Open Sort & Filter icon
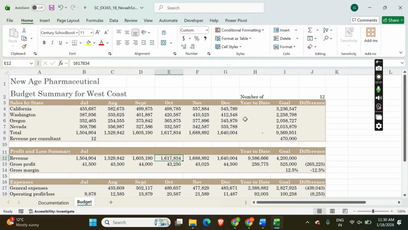Viewport: 408px width, 230px height. pos(325,30)
